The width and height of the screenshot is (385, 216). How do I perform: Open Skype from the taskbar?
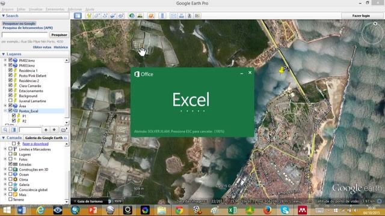point(285,210)
